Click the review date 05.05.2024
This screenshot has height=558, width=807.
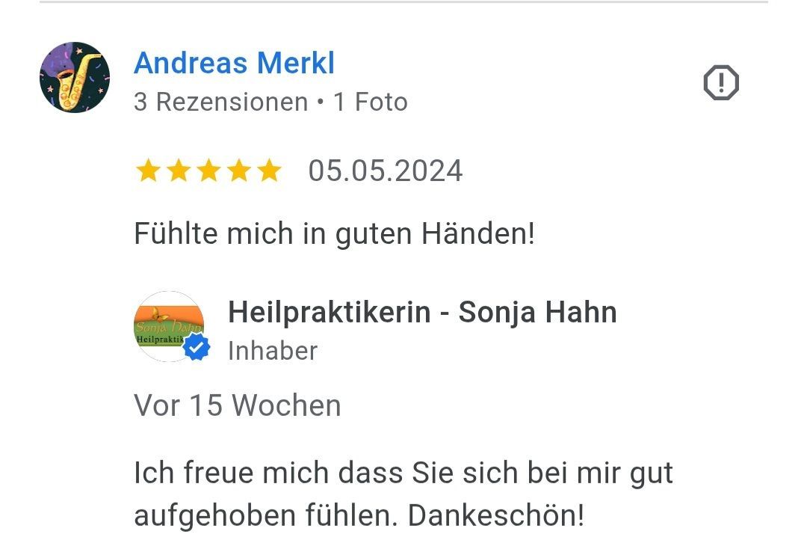point(385,171)
